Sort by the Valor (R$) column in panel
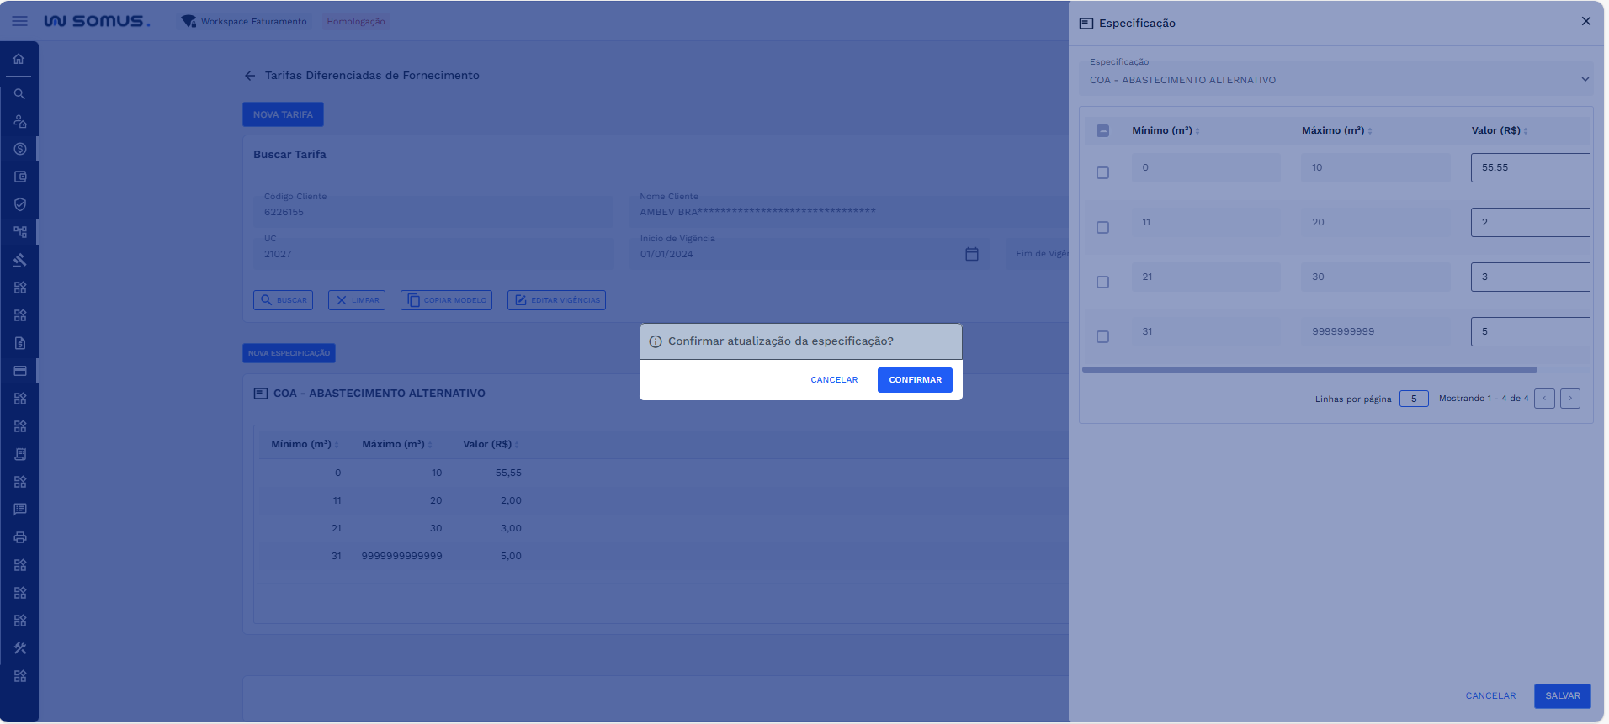The height and width of the screenshot is (724, 1609). point(1499,130)
